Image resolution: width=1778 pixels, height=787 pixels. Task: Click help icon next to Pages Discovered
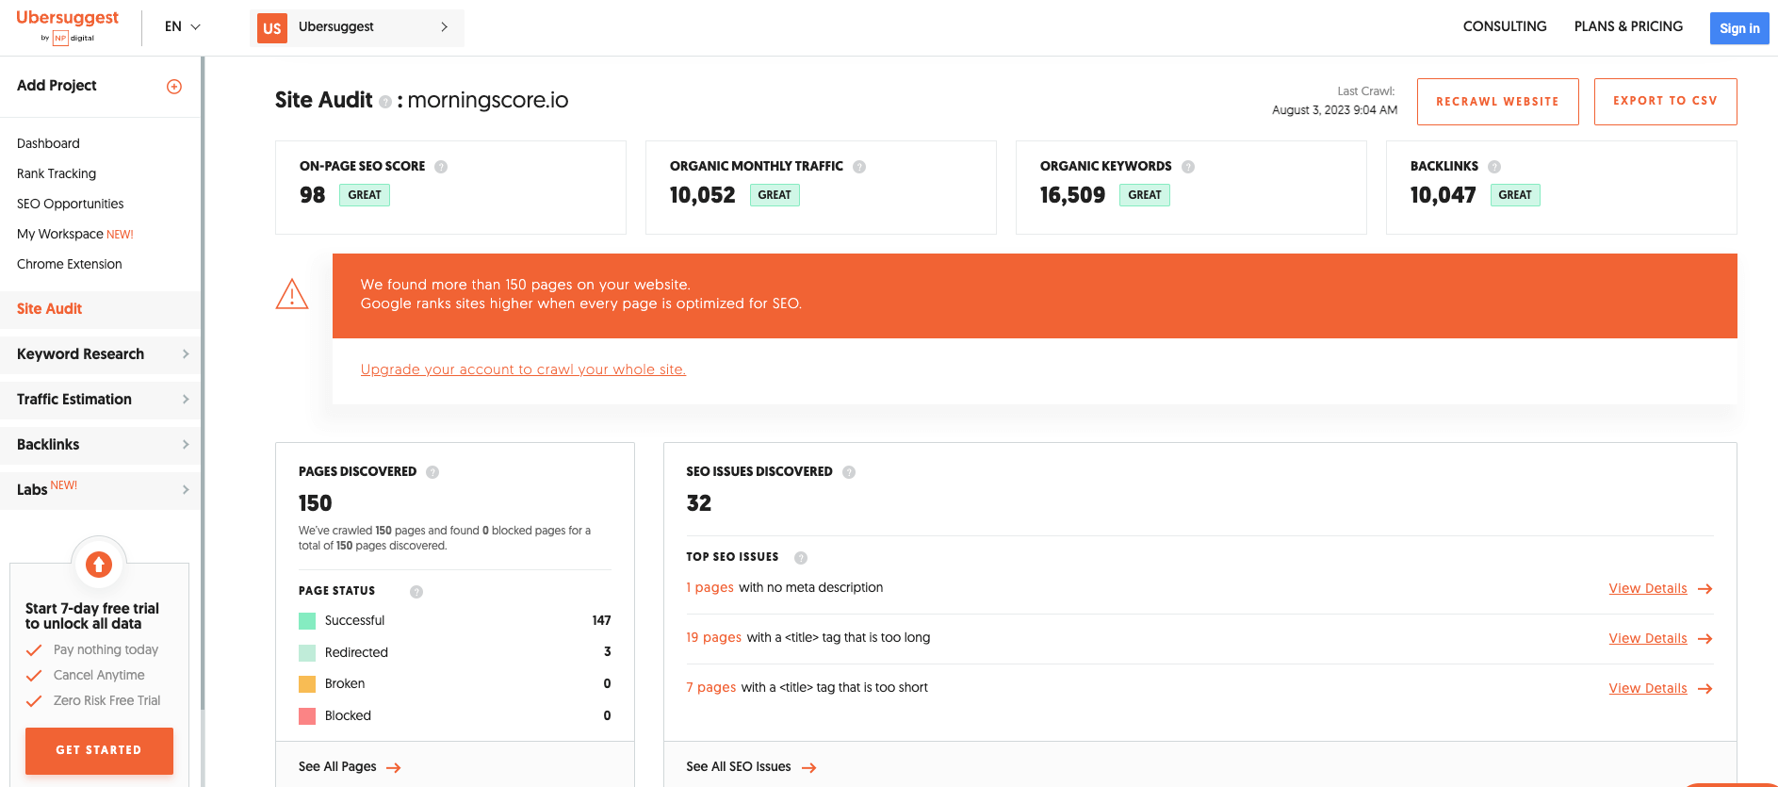pyautogui.click(x=432, y=472)
